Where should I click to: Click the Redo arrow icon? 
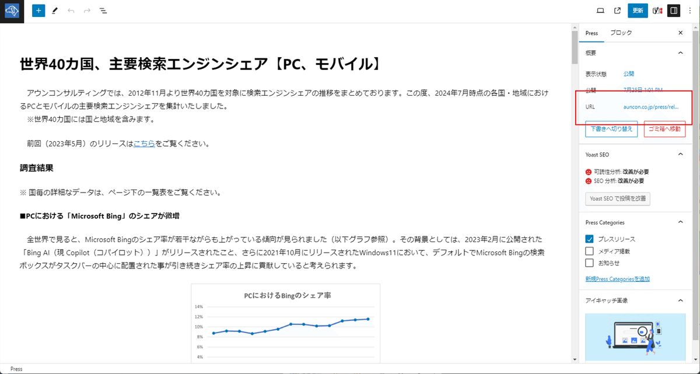click(87, 11)
